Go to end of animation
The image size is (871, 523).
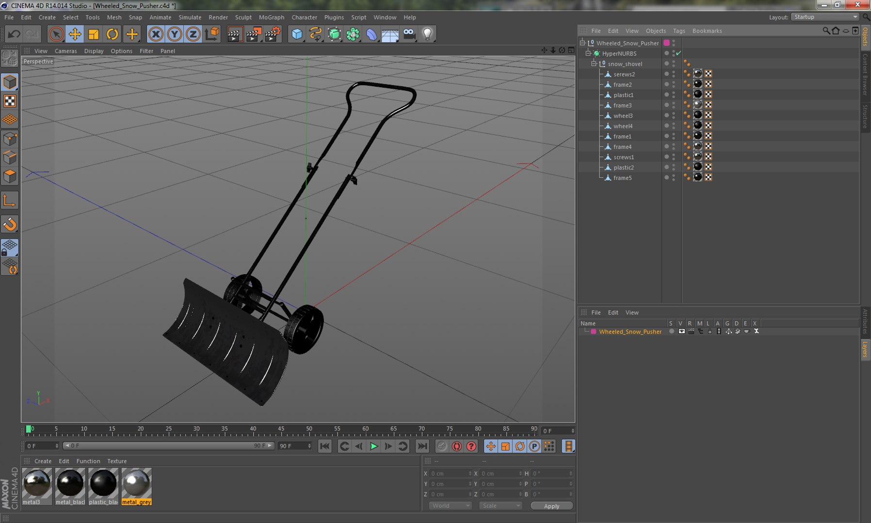(422, 446)
